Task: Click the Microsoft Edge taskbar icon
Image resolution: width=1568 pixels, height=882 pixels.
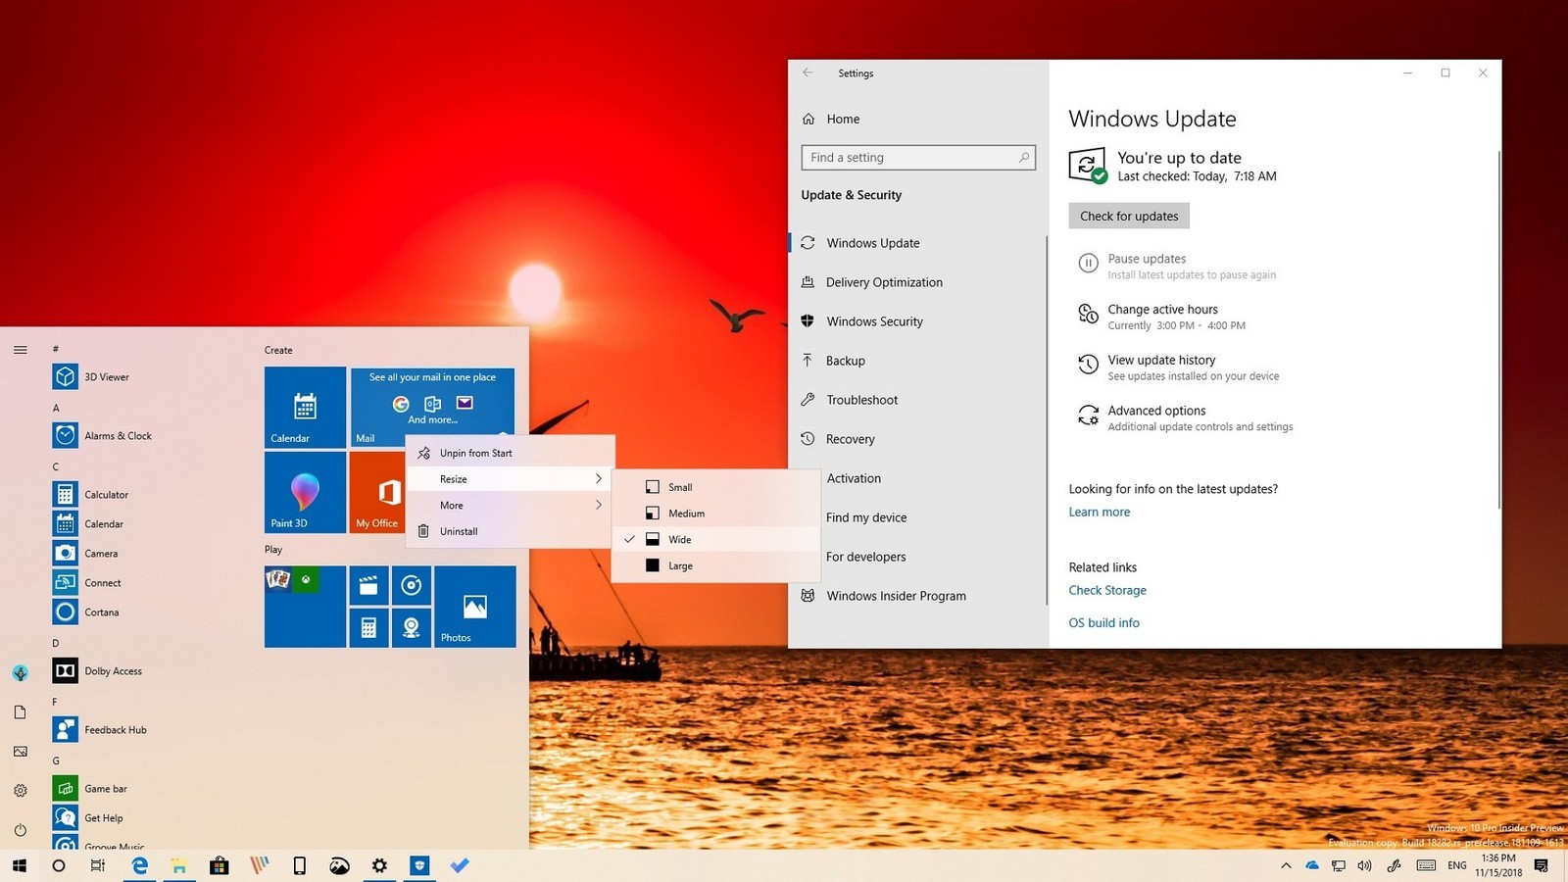Action: [140, 865]
